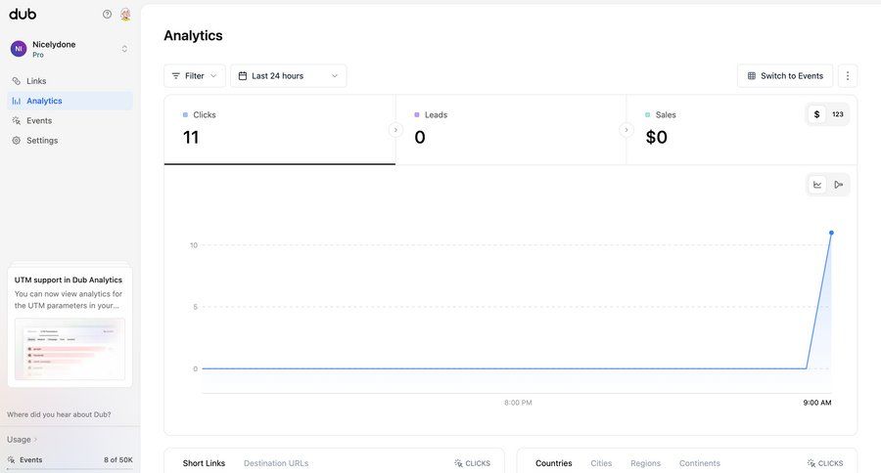Open the help question mark icon
The image size is (881, 473).
click(x=107, y=14)
